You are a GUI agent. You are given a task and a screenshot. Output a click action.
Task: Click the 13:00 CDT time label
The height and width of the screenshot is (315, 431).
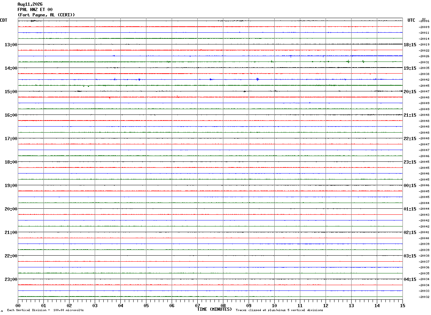pos(11,45)
